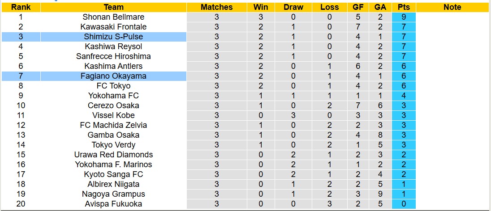Select the Nagoya Grampus team name
The height and width of the screenshot is (211, 491).
[x=113, y=194]
